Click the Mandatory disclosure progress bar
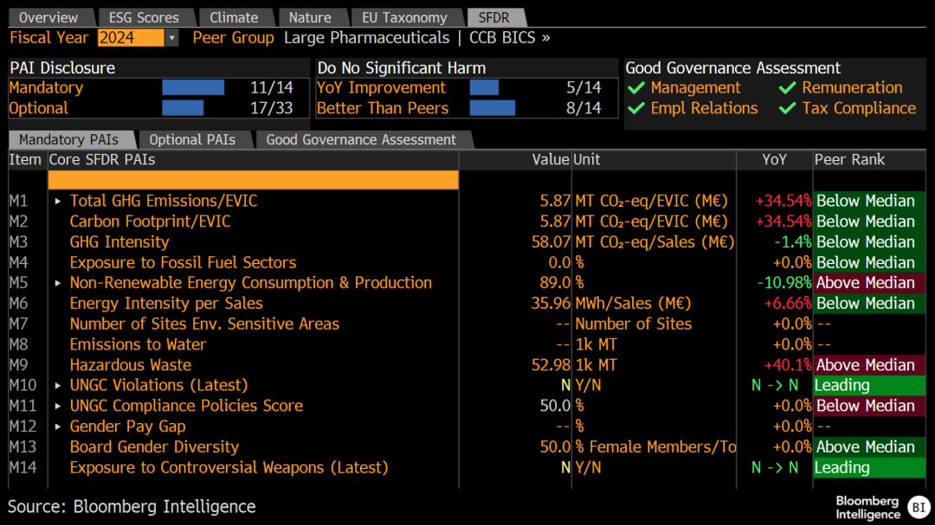This screenshot has height=526, width=935. click(x=193, y=87)
